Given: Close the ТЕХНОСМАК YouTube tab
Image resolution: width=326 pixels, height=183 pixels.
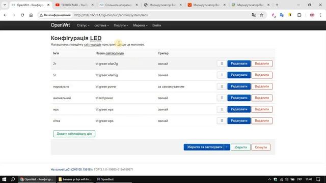Looking at the screenshot, I should [x=93, y=5].
